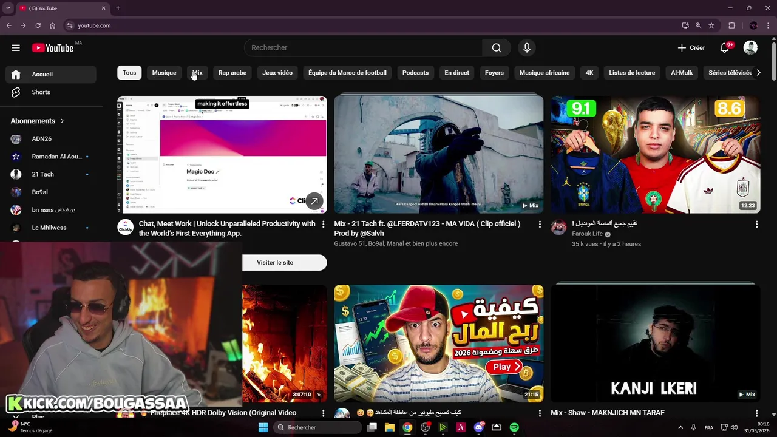Click the YouTube Rechercher search field
The height and width of the screenshot is (437, 777).
(x=363, y=48)
